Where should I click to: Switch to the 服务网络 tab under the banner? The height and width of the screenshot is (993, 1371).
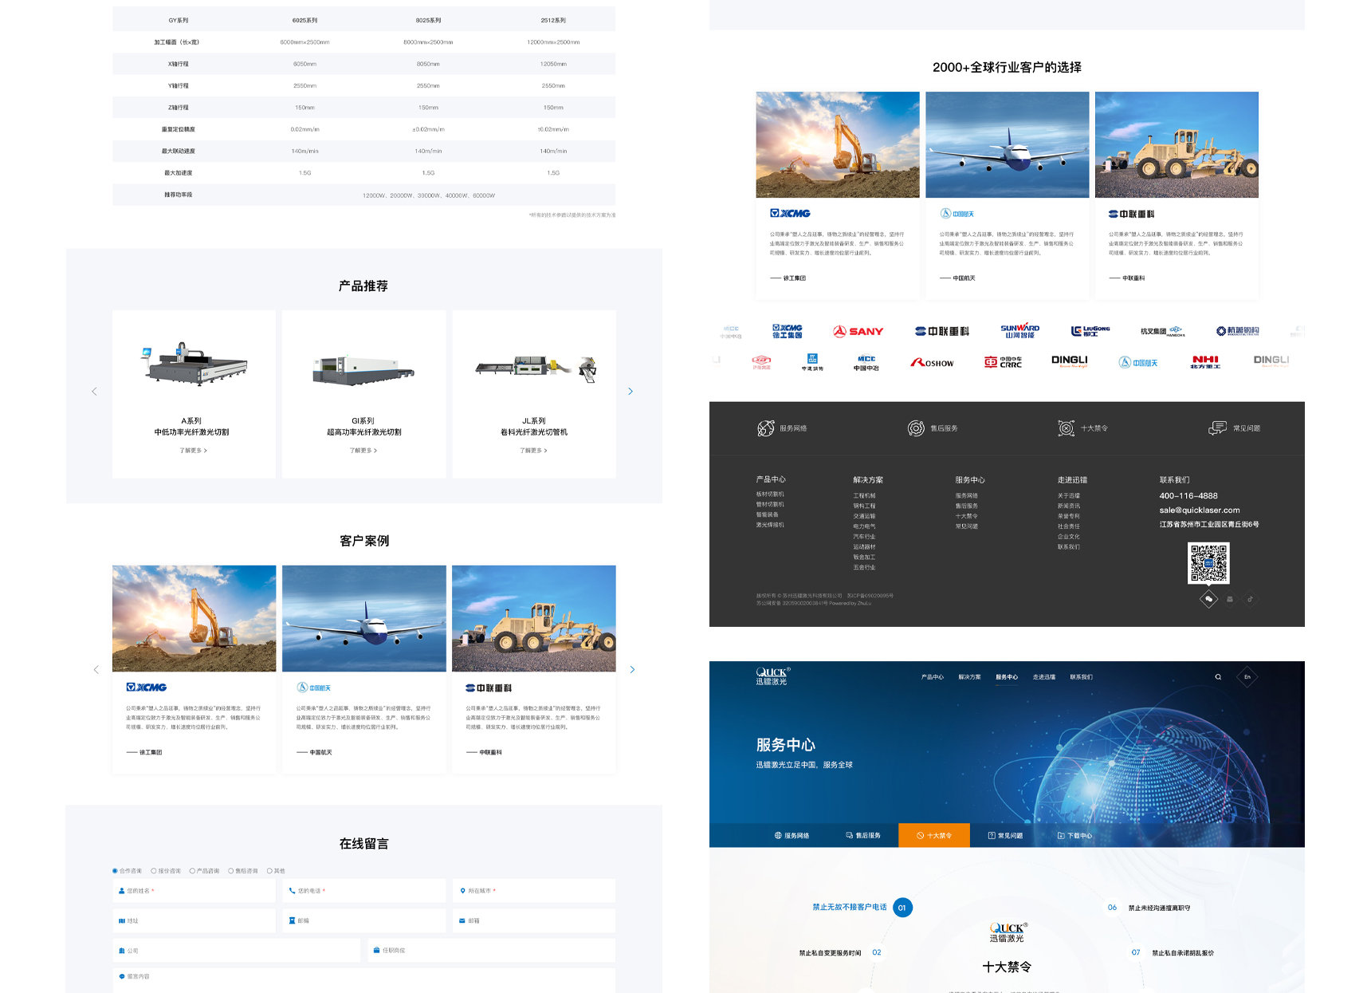coord(792,835)
